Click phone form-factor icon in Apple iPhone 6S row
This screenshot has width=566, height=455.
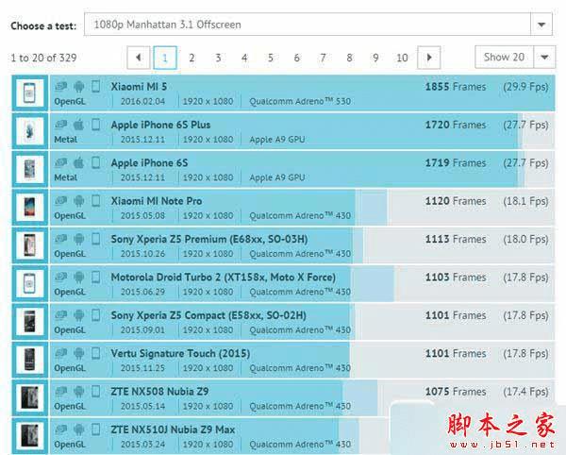[x=95, y=163]
